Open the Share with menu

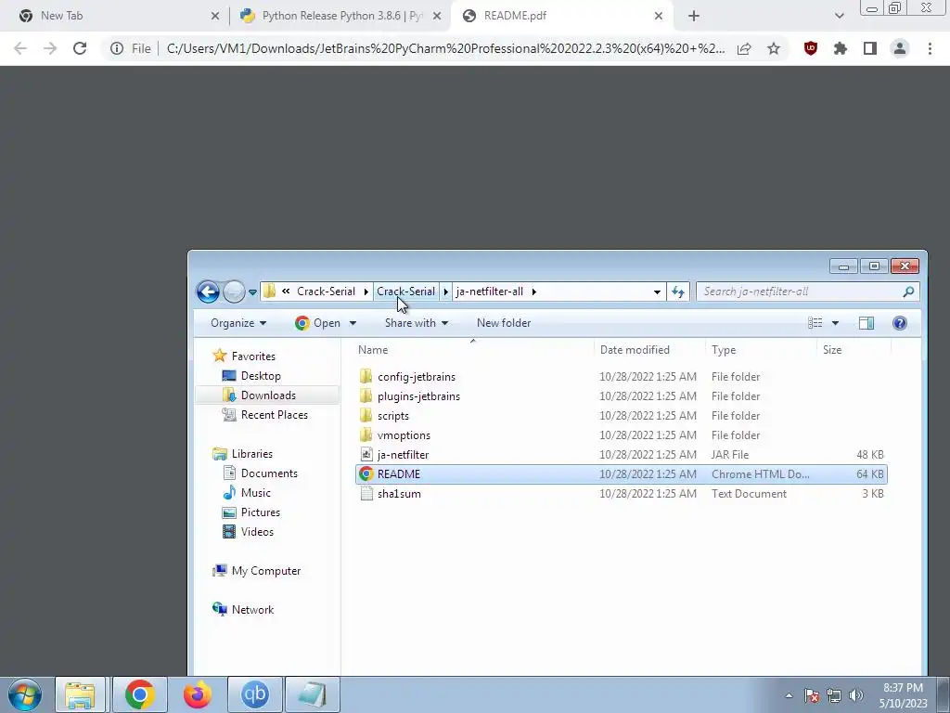coord(417,323)
